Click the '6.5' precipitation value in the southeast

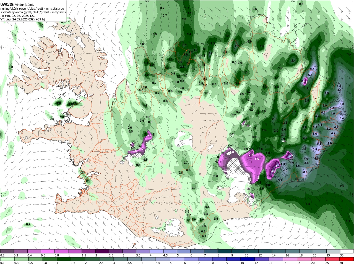pos(315,149)
